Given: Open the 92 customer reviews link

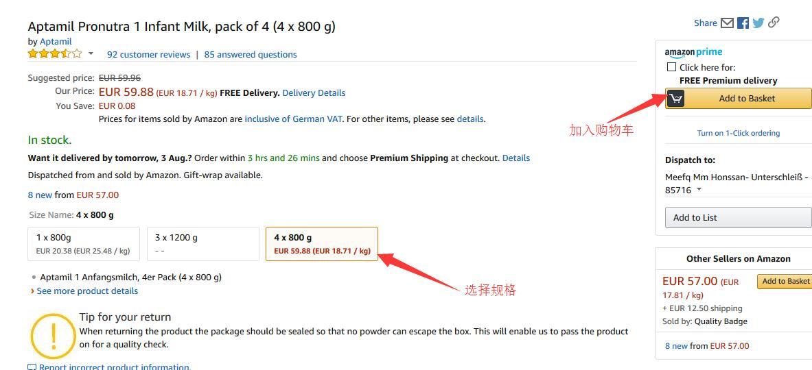Looking at the screenshot, I should click(x=149, y=54).
